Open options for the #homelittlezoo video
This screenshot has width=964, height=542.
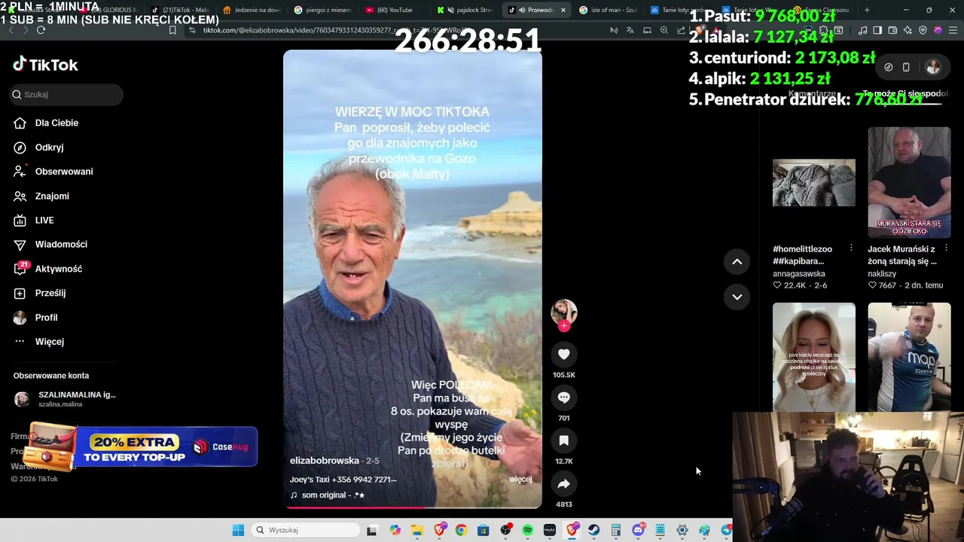pos(851,248)
